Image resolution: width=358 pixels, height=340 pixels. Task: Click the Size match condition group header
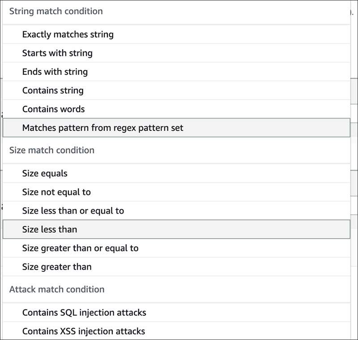[52, 150]
